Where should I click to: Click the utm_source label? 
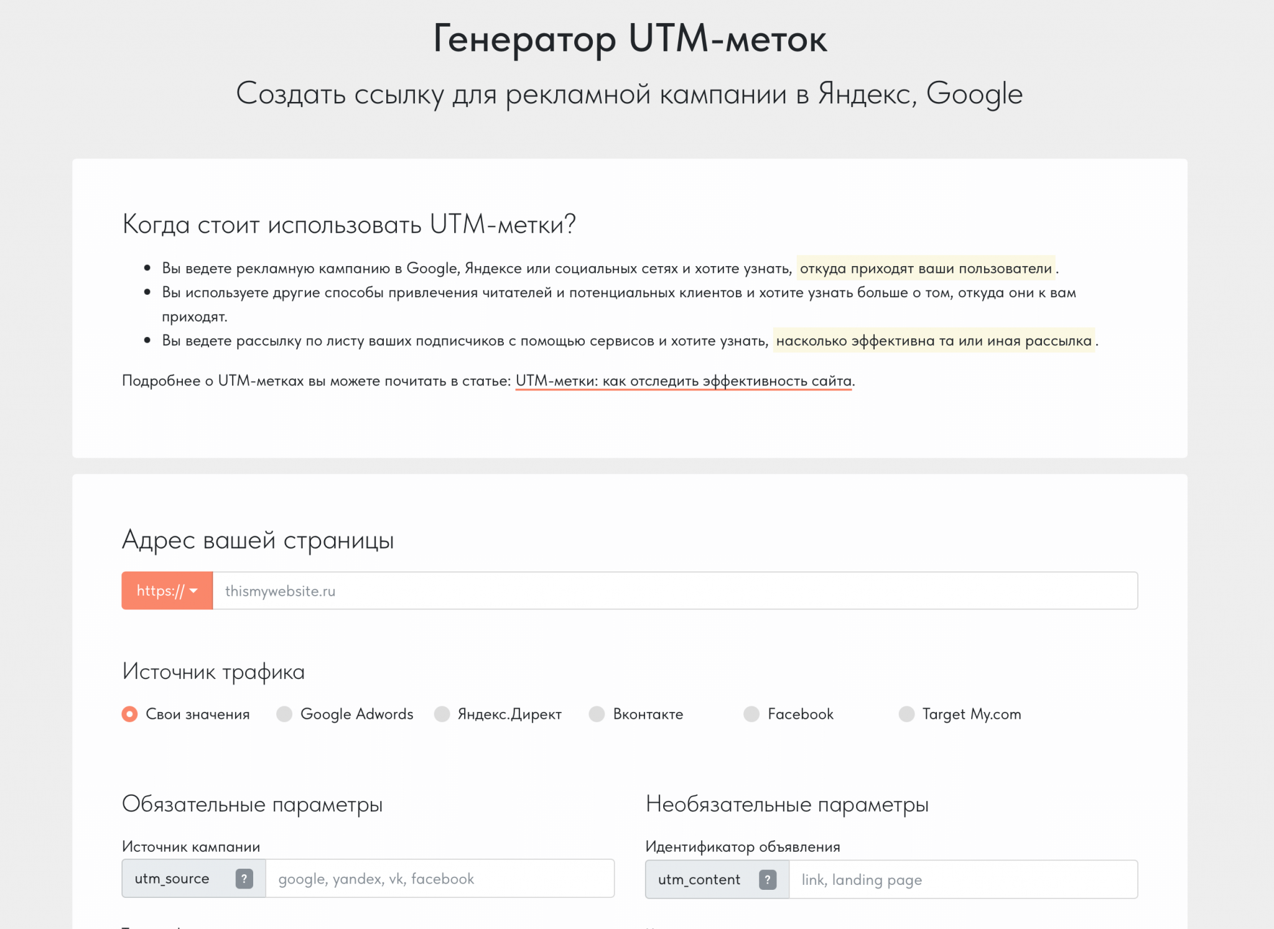[172, 879]
